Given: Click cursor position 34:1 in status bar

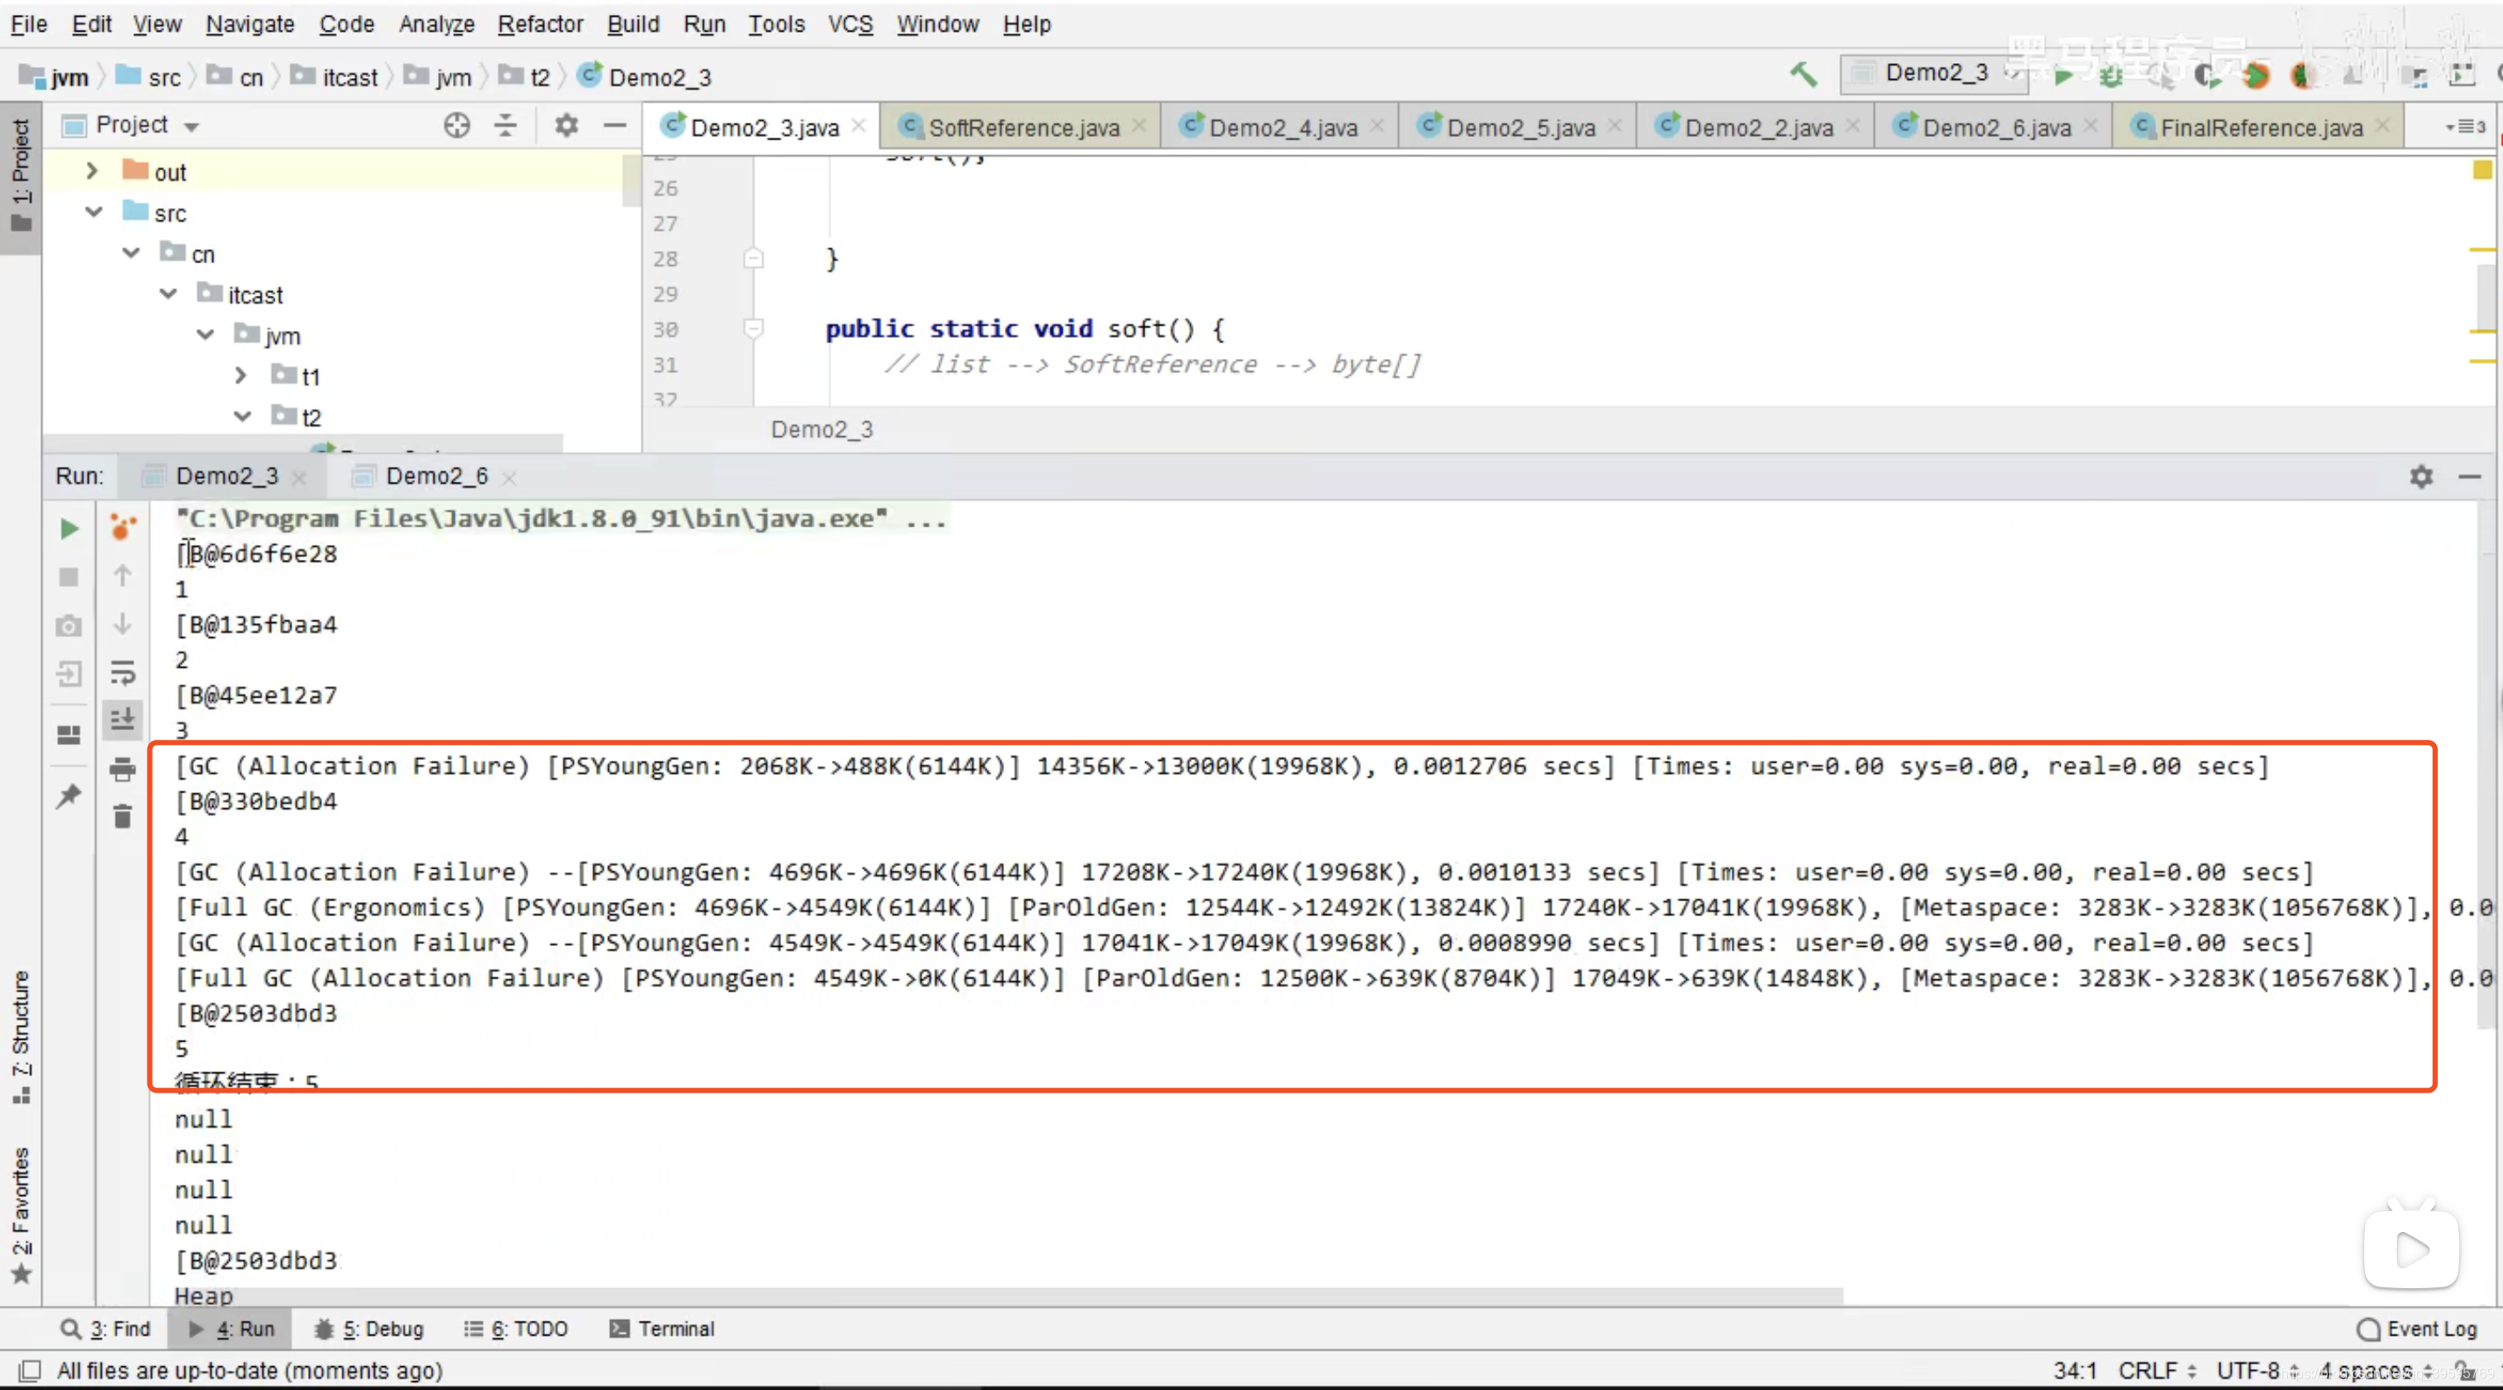Looking at the screenshot, I should coord(2074,1371).
